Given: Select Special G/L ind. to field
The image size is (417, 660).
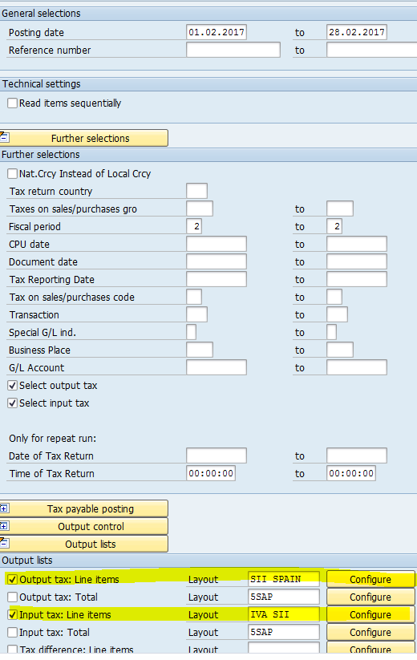Looking at the screenshot, I should click(331, 333).
